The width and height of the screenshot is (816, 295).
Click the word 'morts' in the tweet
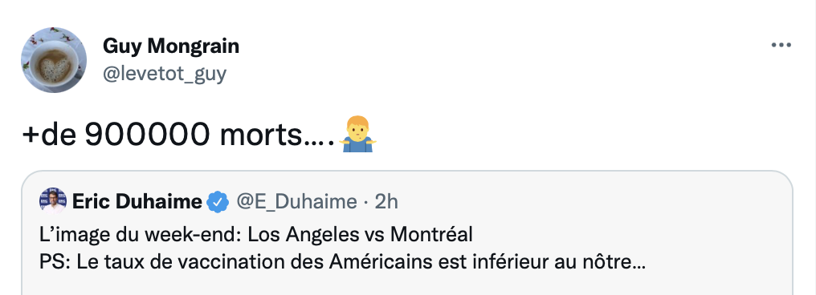tap(261, 136)
